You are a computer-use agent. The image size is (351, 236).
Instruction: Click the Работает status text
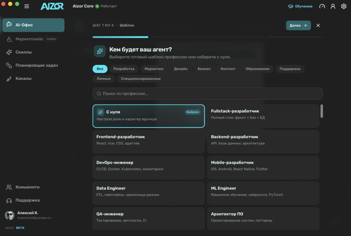(109, 6)
